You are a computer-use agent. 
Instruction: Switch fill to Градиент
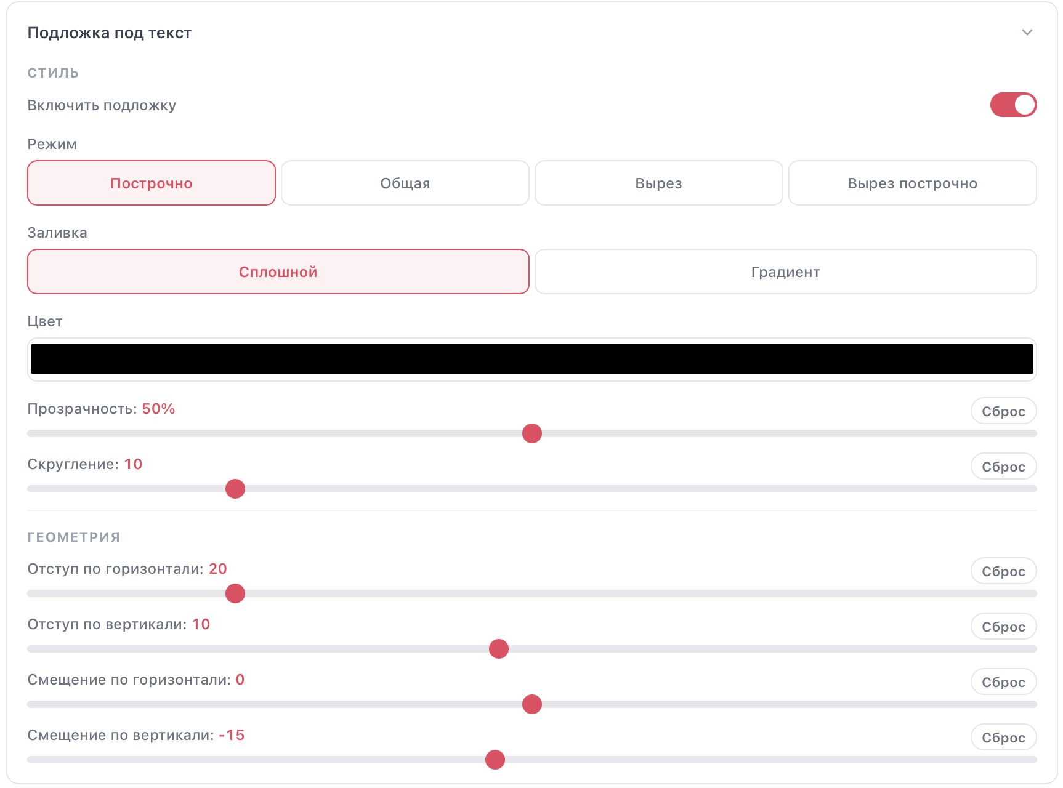click(785, 271)
